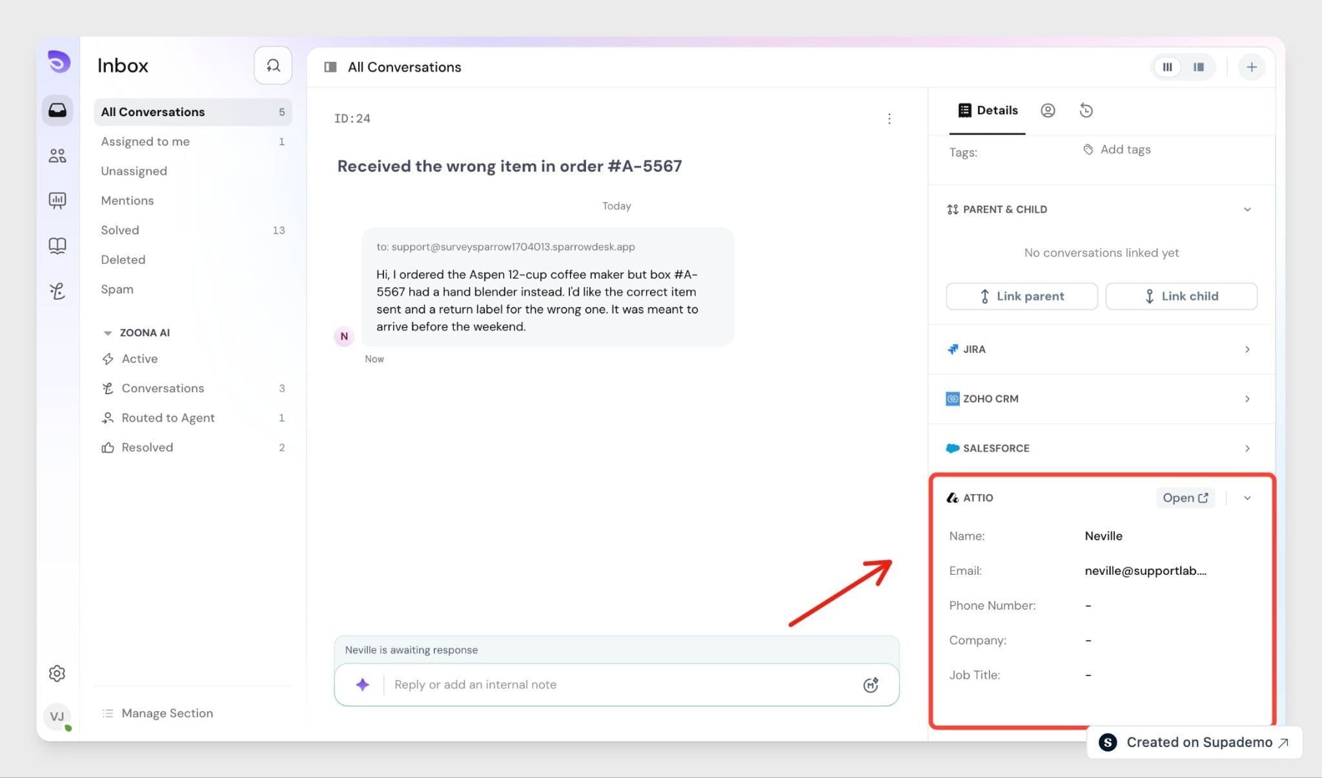Screen dimensions: 1322x778
Task: Switch to the column layout view toggle
Action: click(1167, 67)
